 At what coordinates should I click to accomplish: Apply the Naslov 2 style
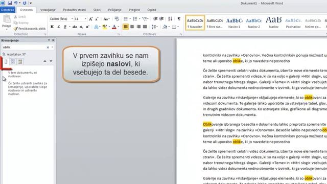click(254, 22)
